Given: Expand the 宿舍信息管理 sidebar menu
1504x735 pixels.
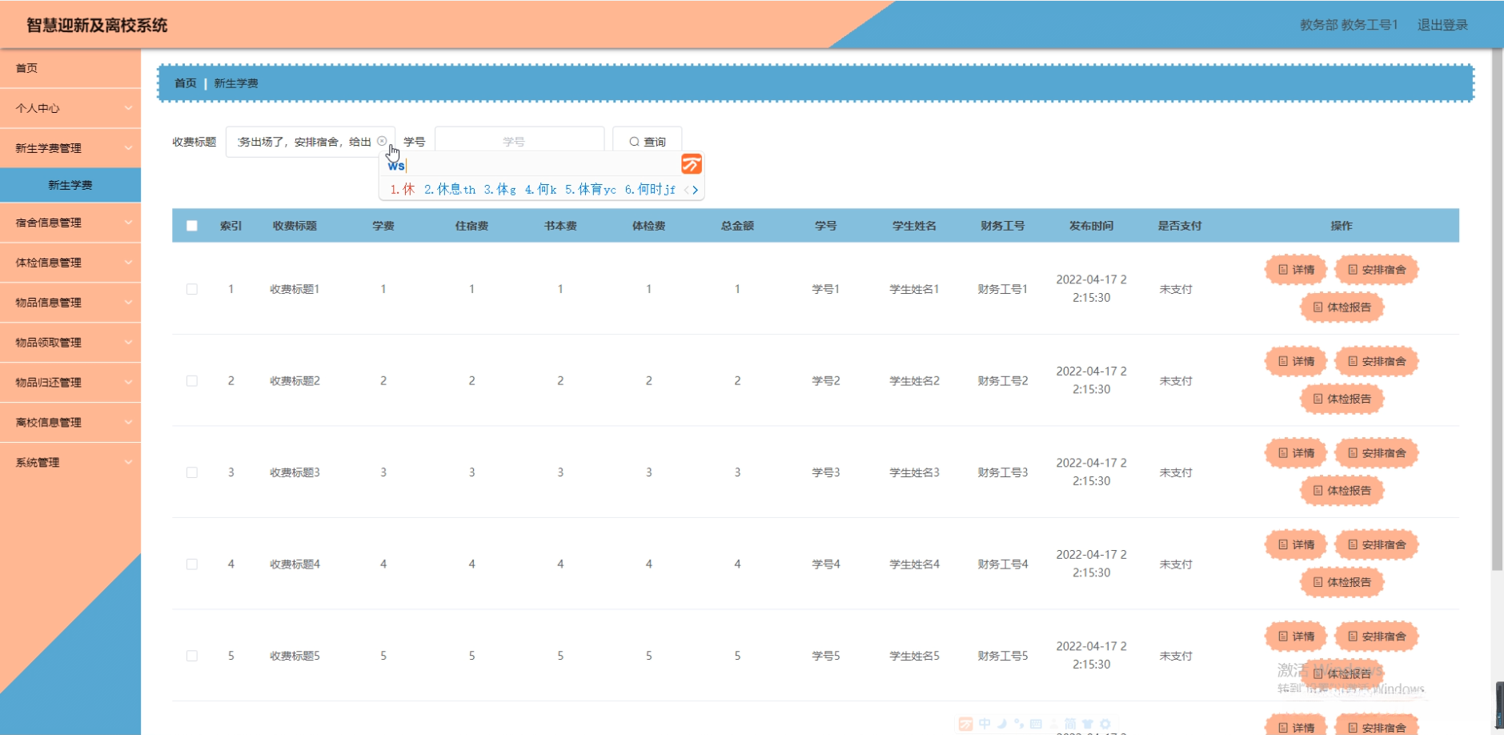Looking at the screenshot, I should click(x=70, y=223).
